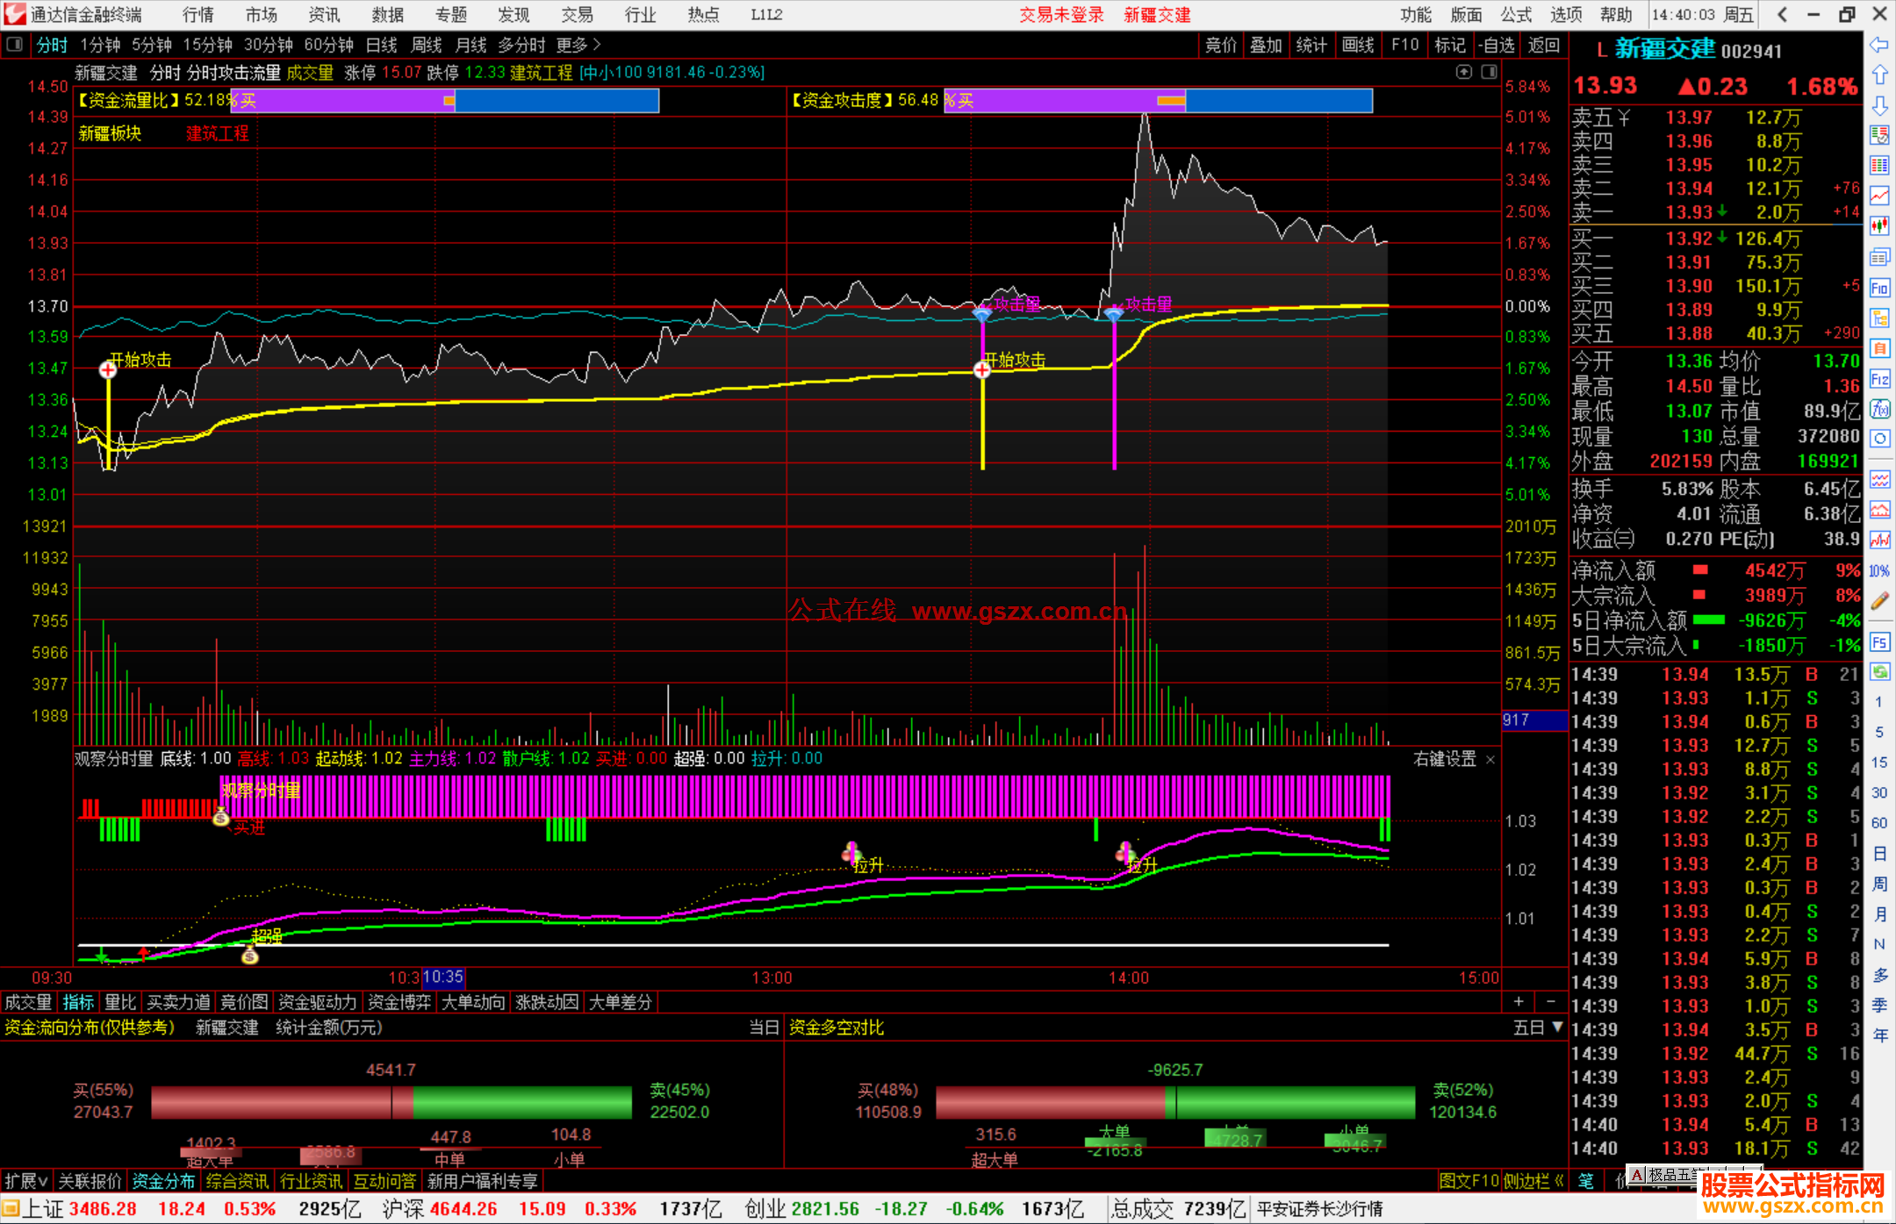Click the circled up-arrow icon above chart
Screen dimensions: 1896x1224
coord(1463,72)
